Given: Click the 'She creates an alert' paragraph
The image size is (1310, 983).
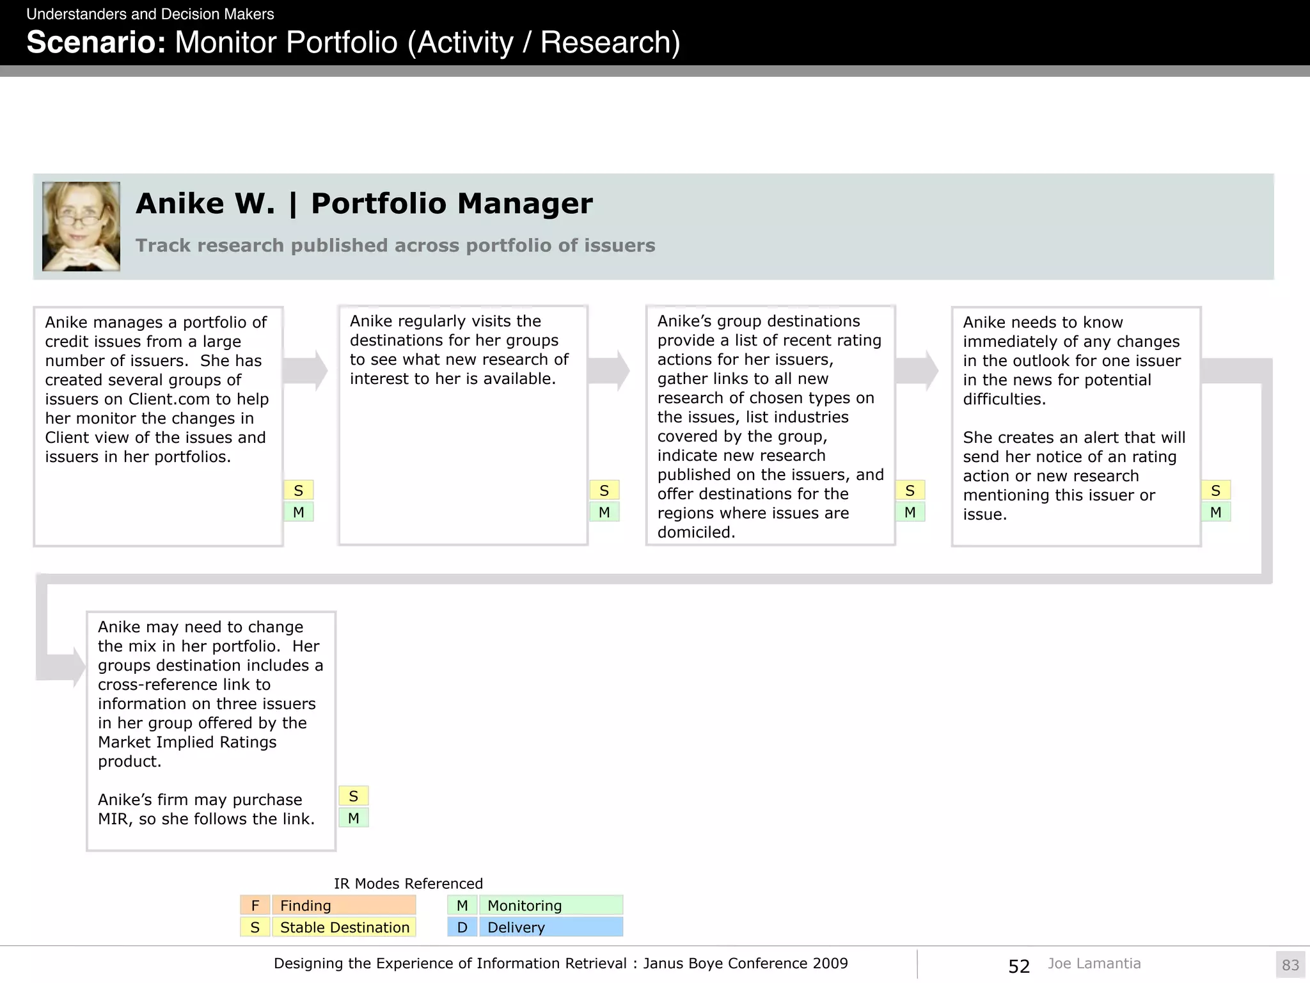Looking at the screenshot, I should tap(1074, 476).
